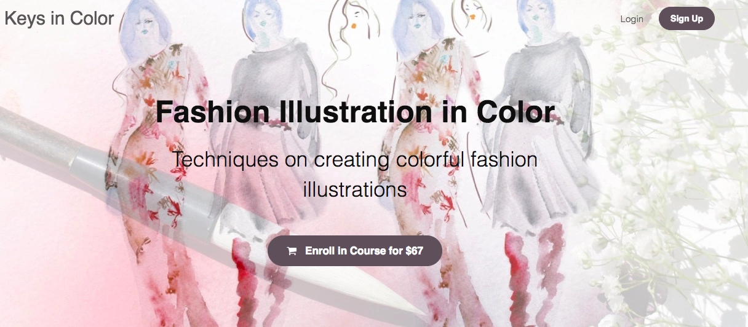The height and width of the screenshot is (327, 748).
Task: Click the $67 price on the enroll button
Action: pos(415,251)
